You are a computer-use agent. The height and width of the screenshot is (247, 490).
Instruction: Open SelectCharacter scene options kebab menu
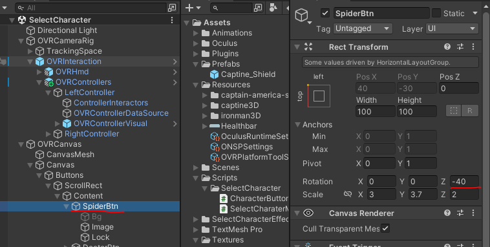[172, 20]
